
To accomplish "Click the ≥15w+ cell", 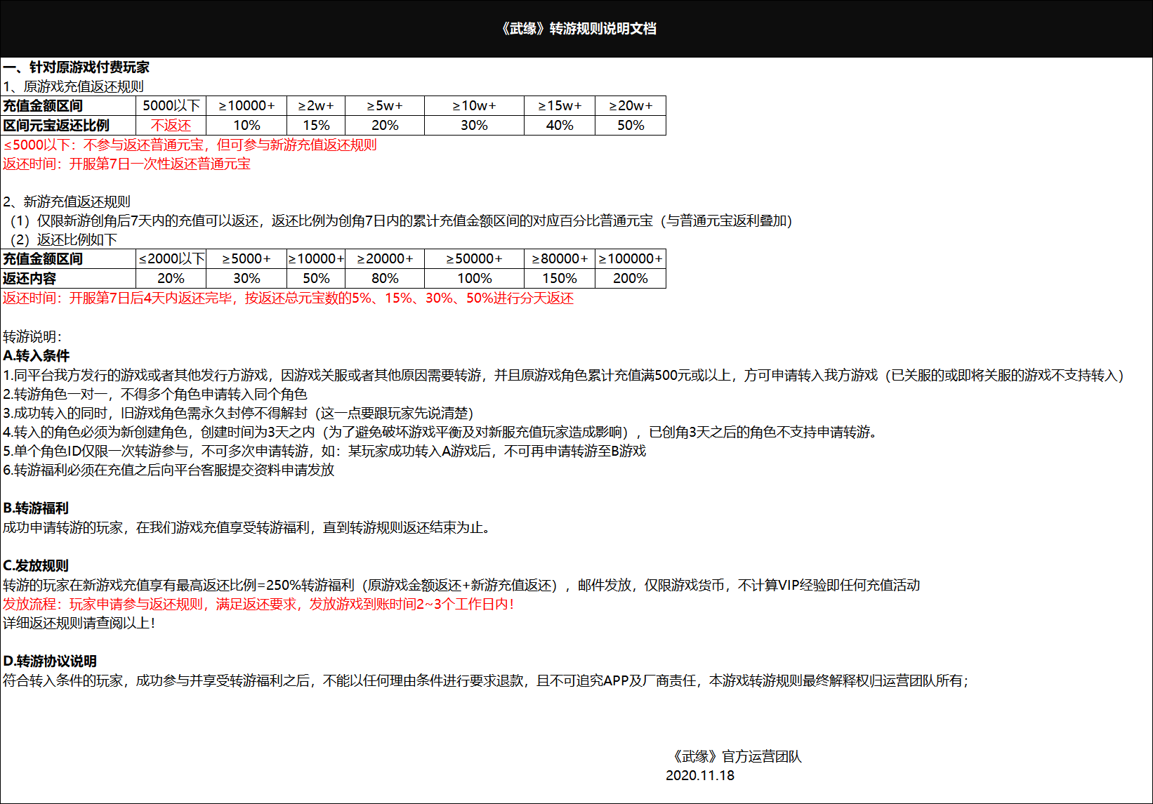I will pyautogui.click(x=560, y=105).
